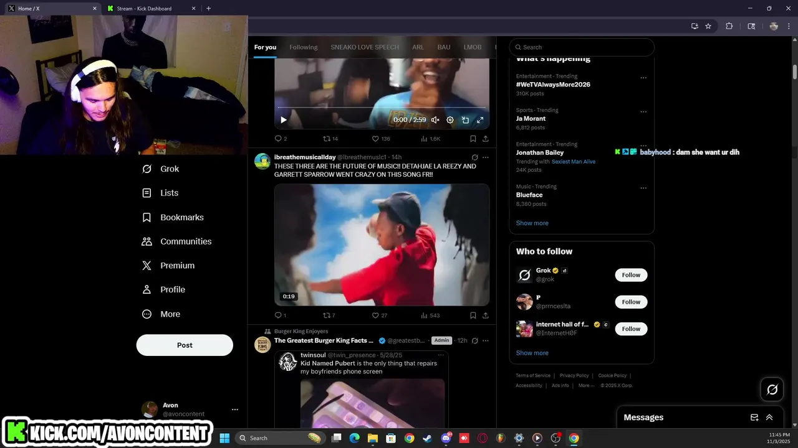View analytics showing 1.6K views
This screenshot has width=798, height=448.
[431, 139]
